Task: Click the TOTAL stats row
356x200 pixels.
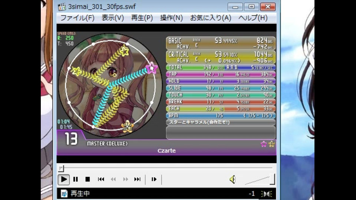Action: [x=221, y=67]
